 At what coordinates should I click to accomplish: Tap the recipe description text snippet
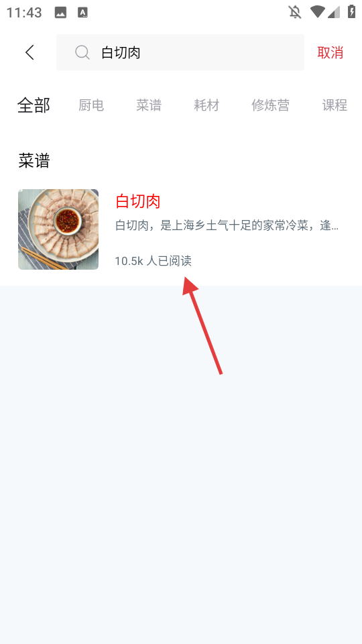(227, 225)
